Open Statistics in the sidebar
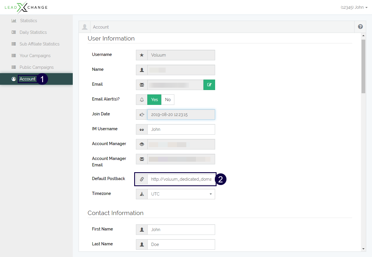 (x=29, y=21)
